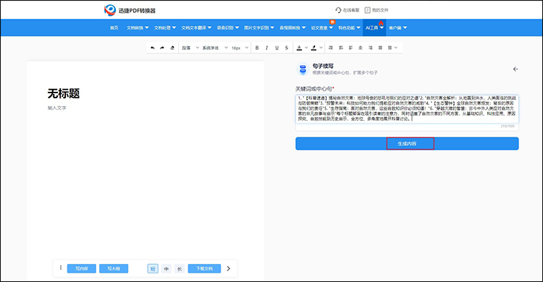543x282 pixels.
Task: Open the 特色功能 menu
Action: tap(349, 27)
